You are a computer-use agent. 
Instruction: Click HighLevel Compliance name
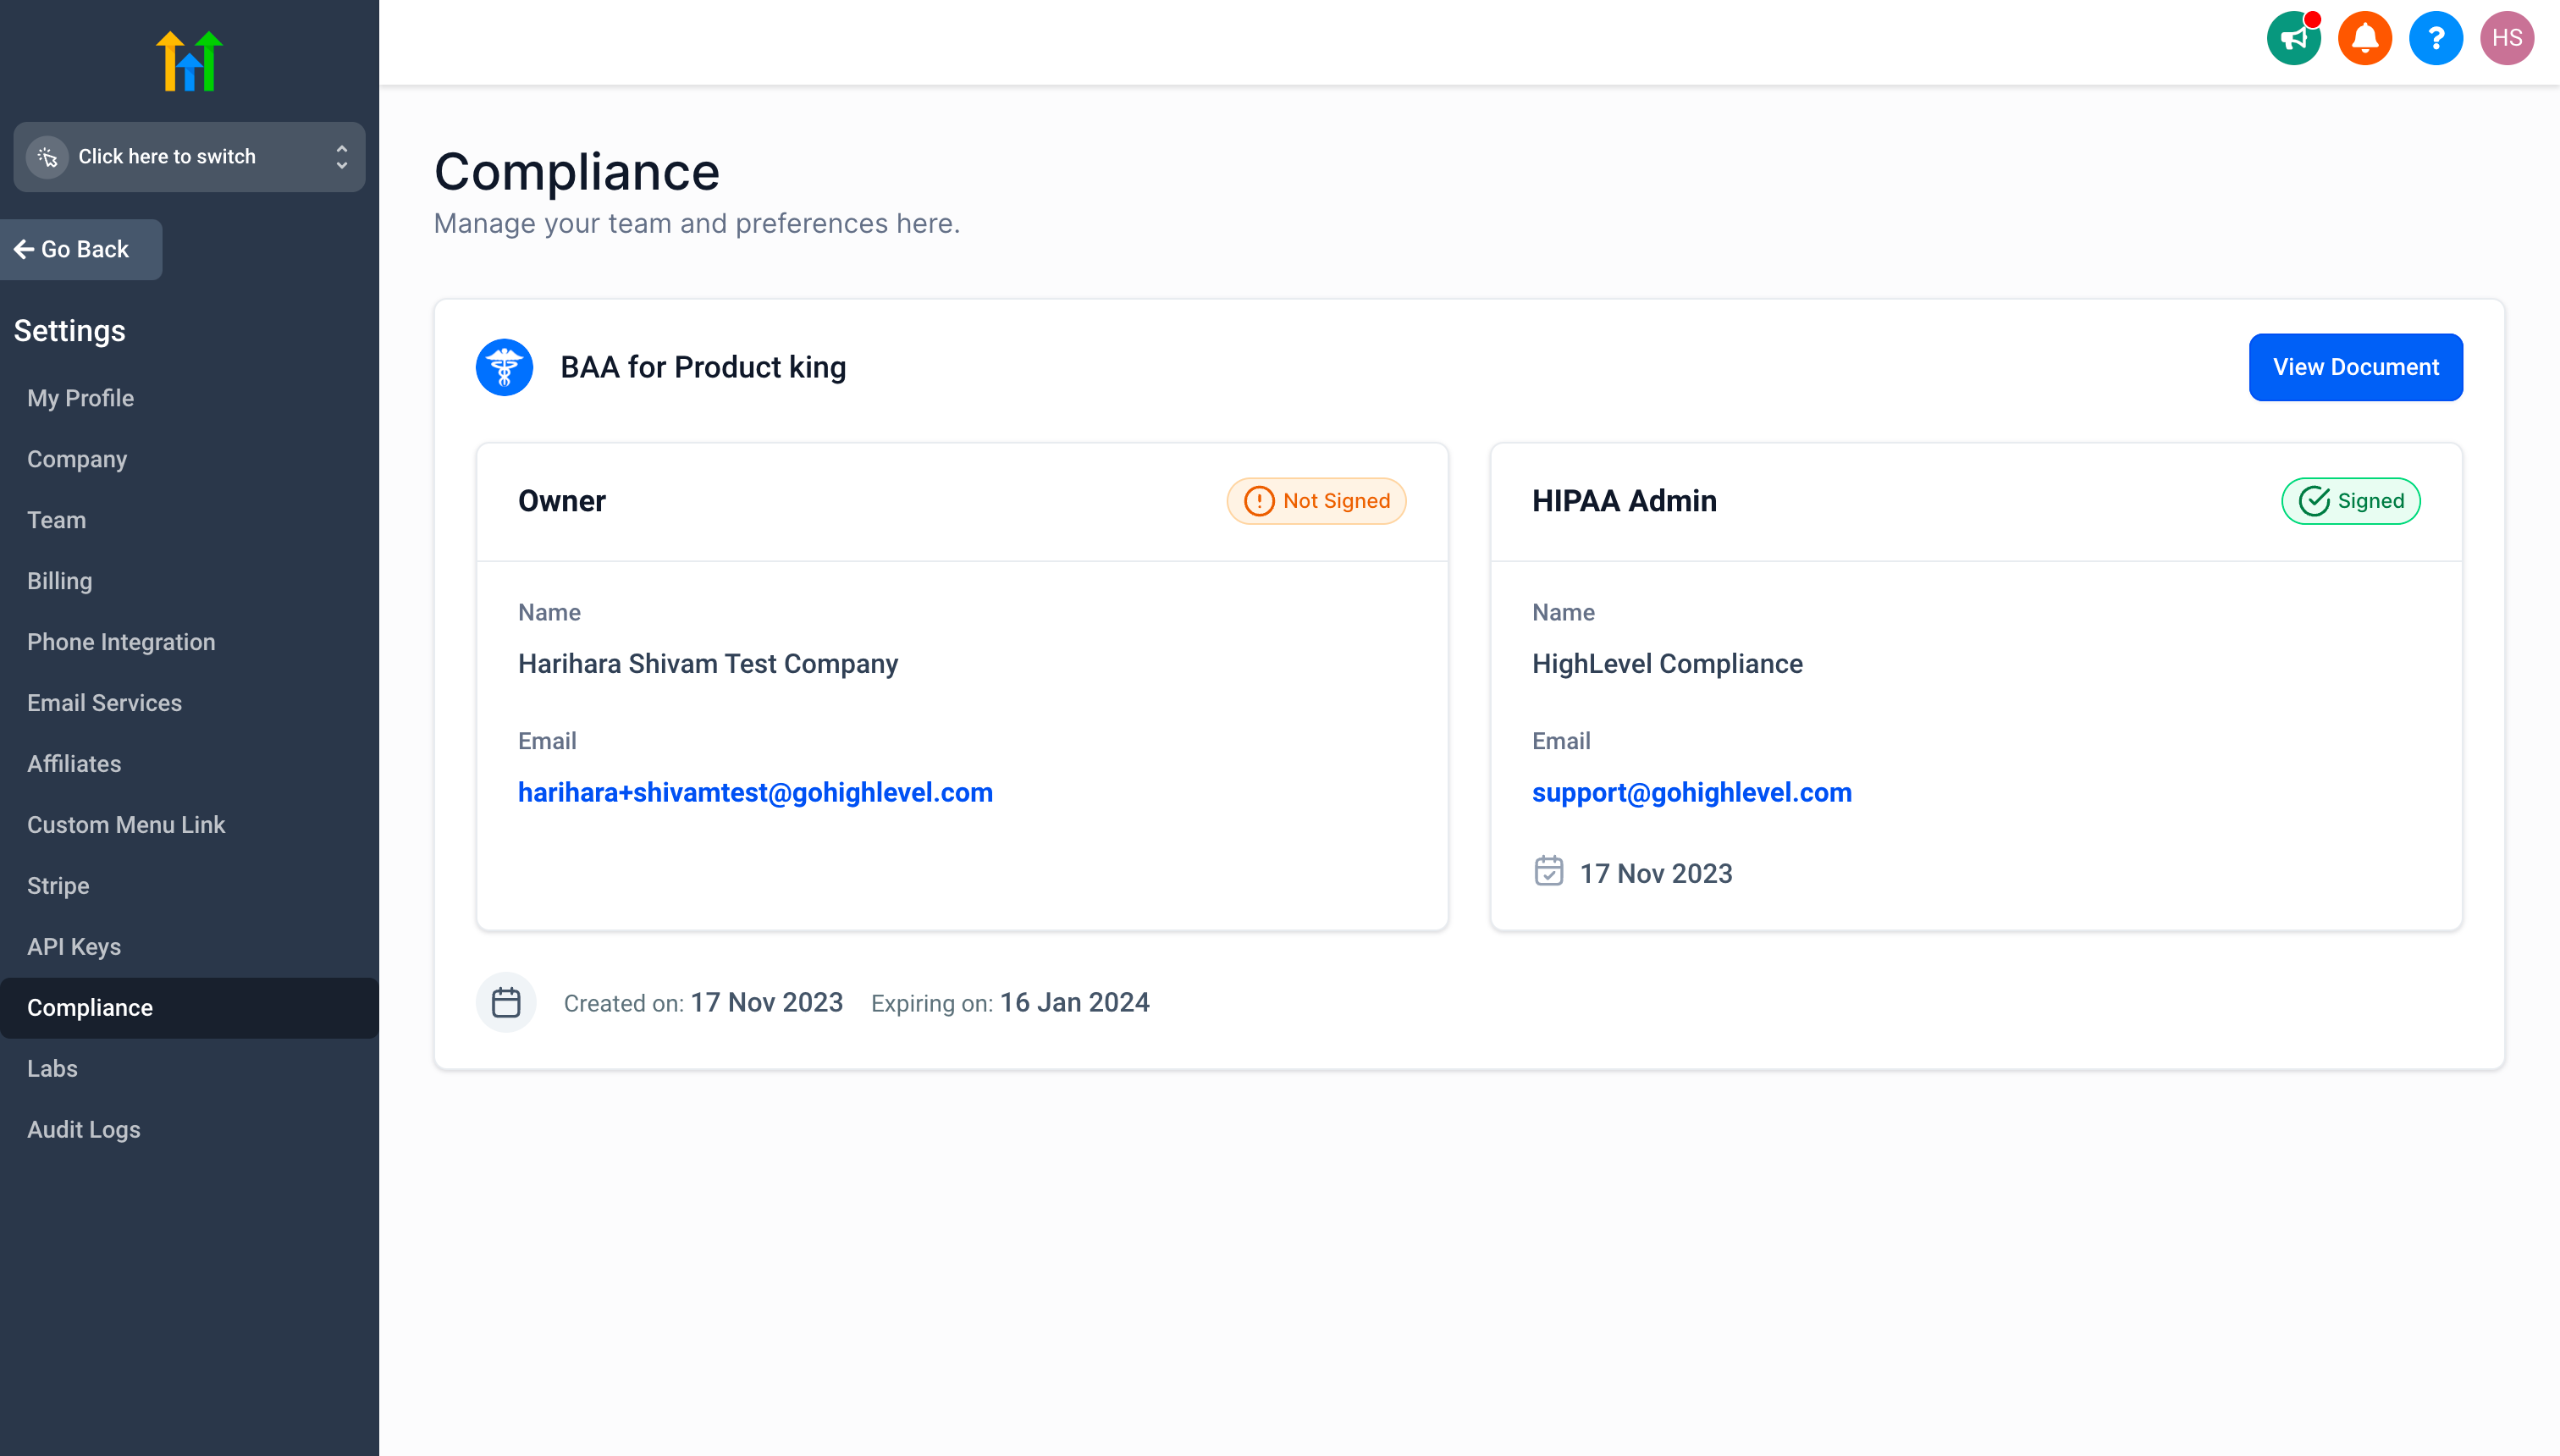pyautogui.click(x=1667, y=664)
